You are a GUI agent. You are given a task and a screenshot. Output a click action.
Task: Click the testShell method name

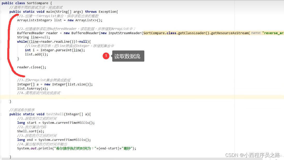(55, 114)
